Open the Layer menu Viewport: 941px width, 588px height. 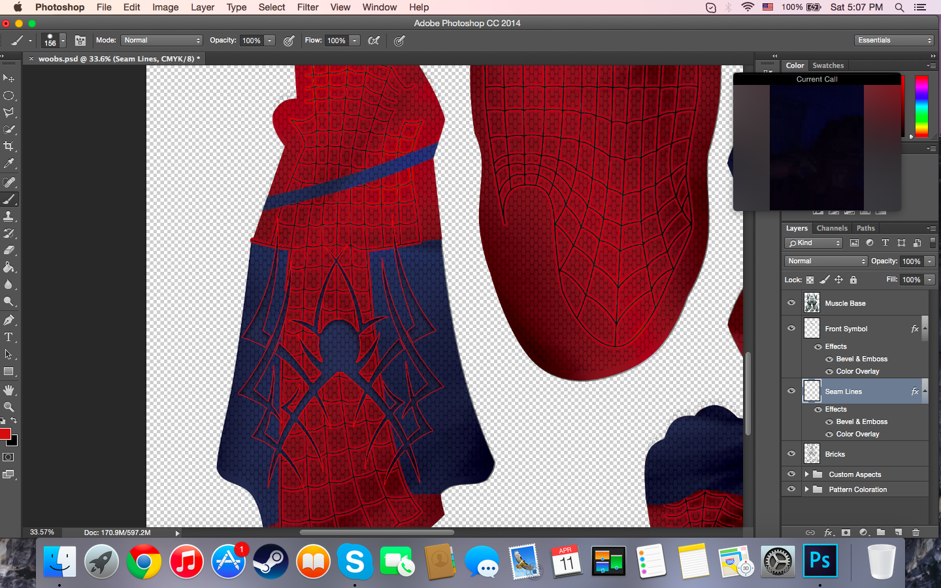203,7
